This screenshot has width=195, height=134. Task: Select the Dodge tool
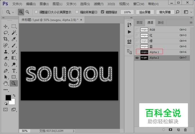click(14, 64)
